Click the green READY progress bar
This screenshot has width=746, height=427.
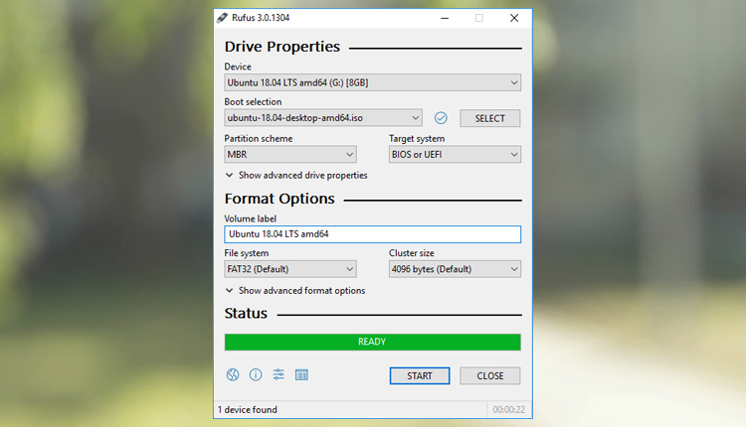pyautogui.click(x=373, y=342)
